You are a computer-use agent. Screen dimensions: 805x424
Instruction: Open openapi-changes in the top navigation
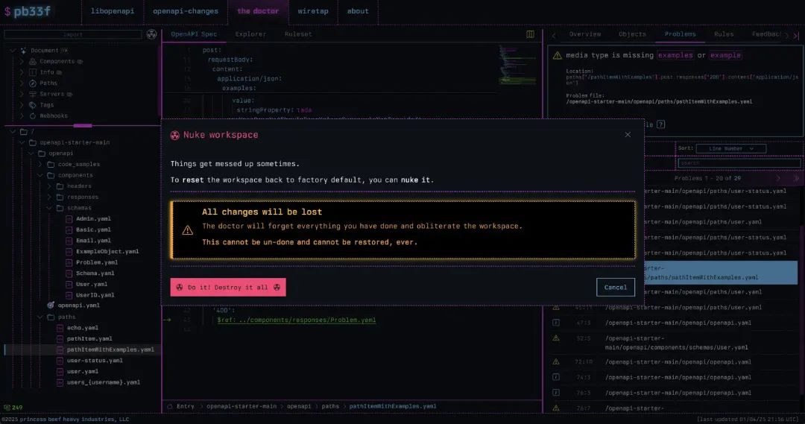click(186, 11)
